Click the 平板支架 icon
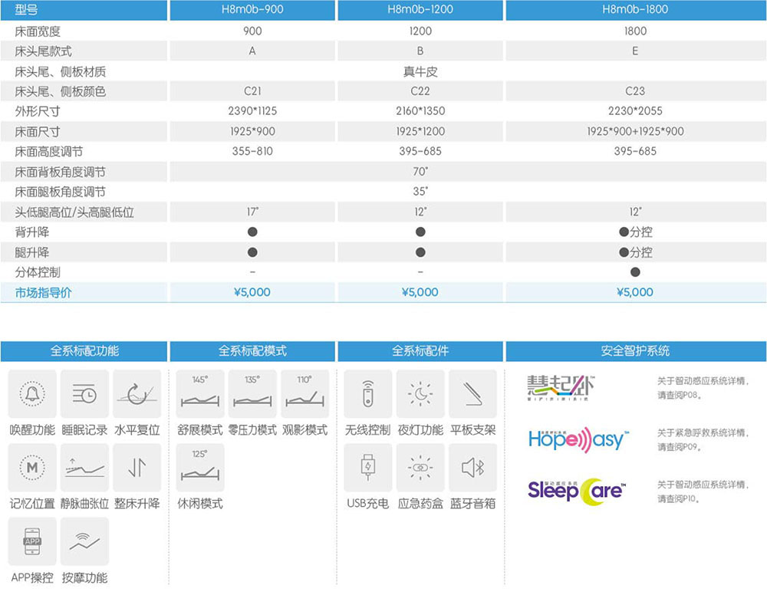The height and width of the screenshot is (595, 767). point(472,393)
